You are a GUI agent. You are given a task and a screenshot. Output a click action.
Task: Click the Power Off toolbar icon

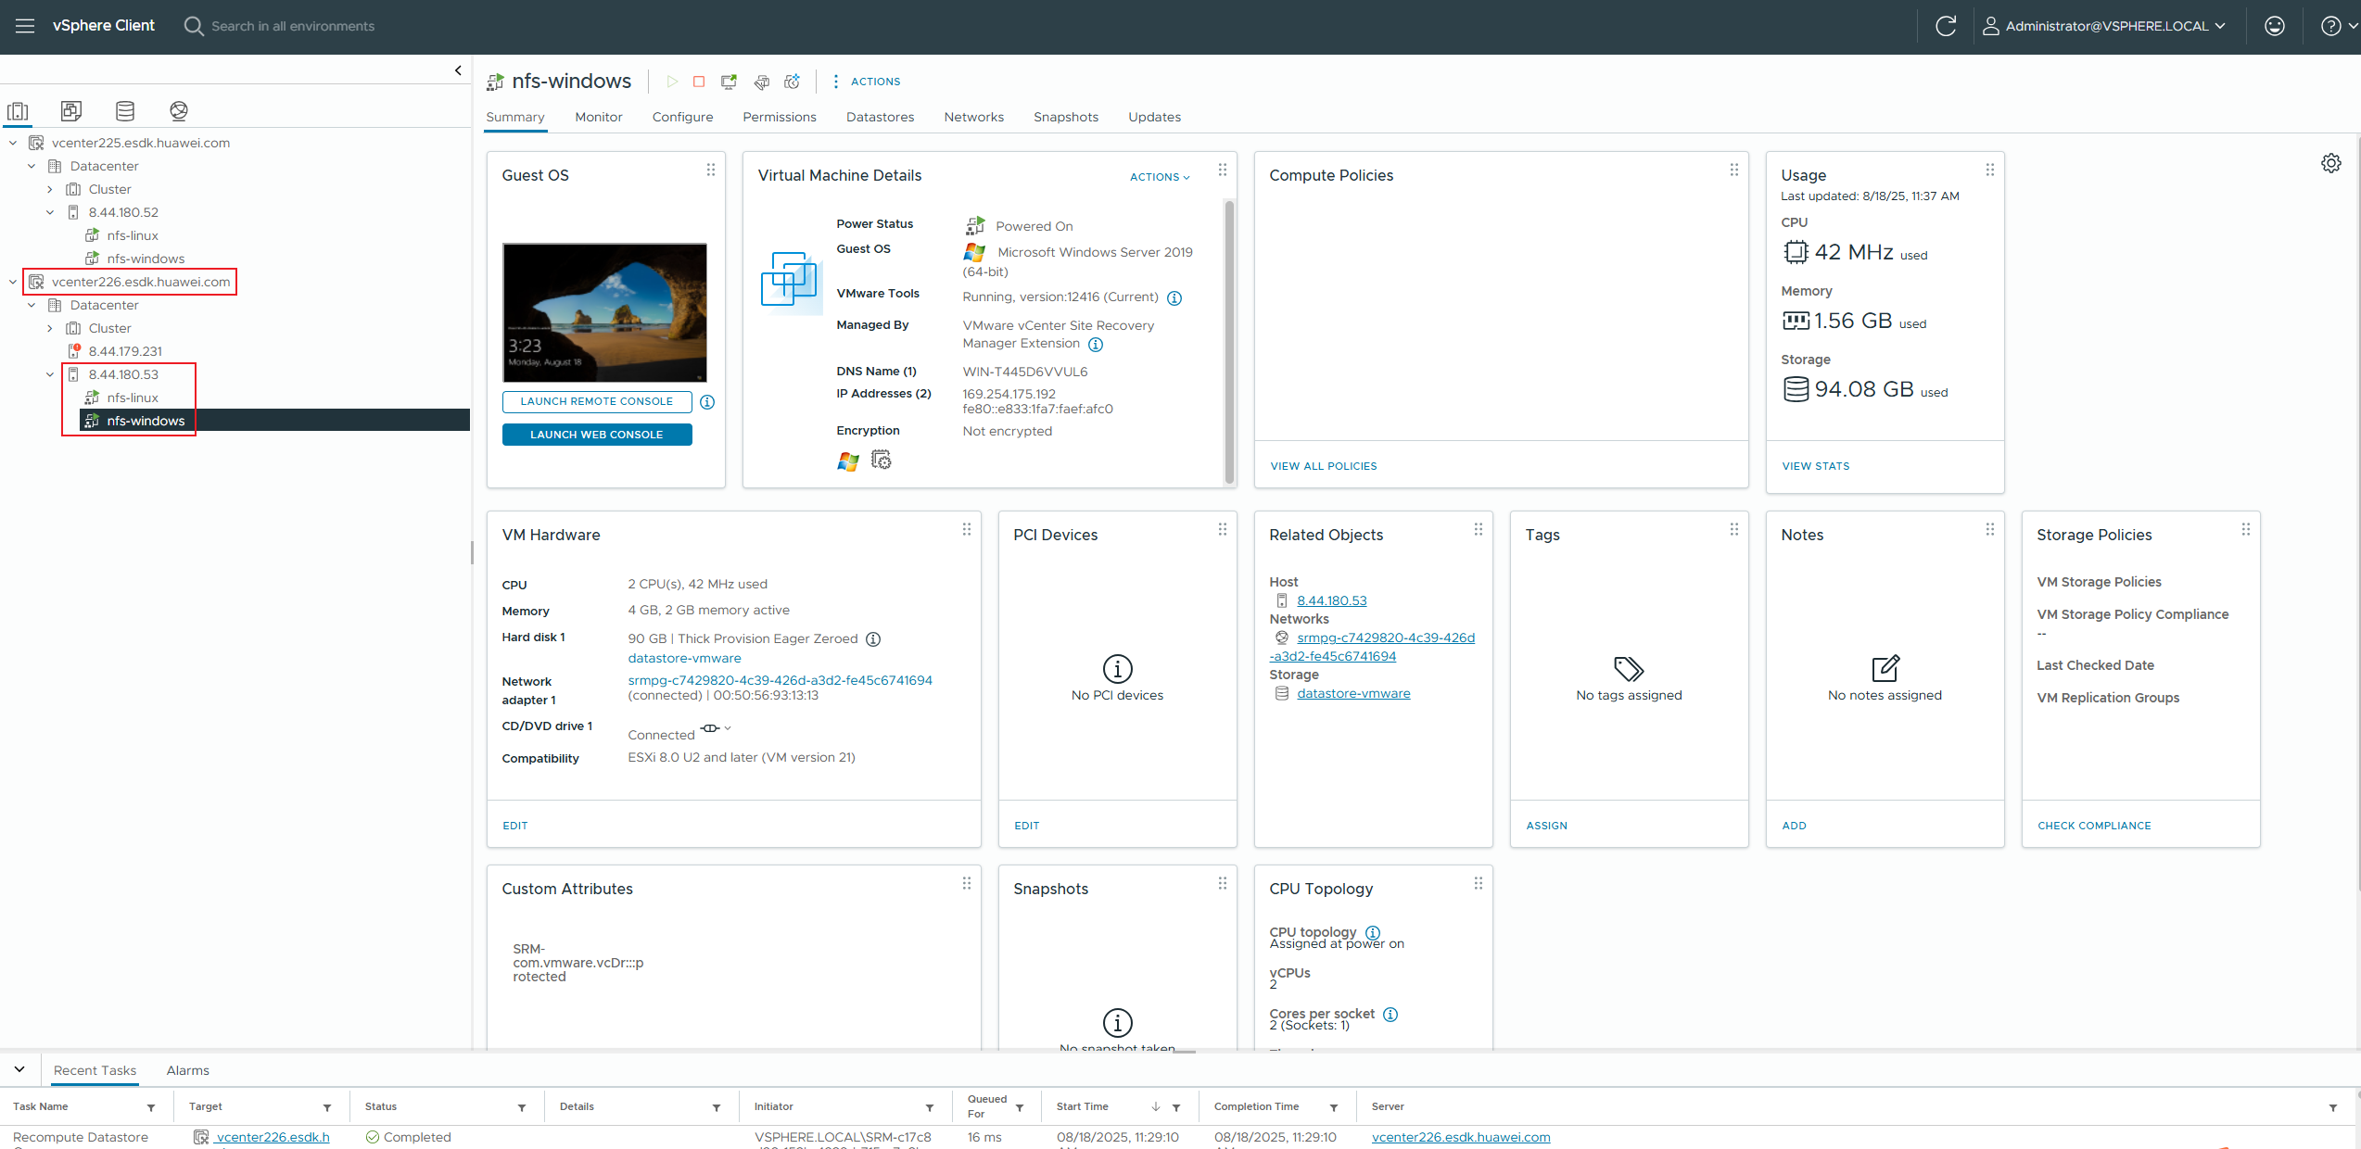(699, 82)
